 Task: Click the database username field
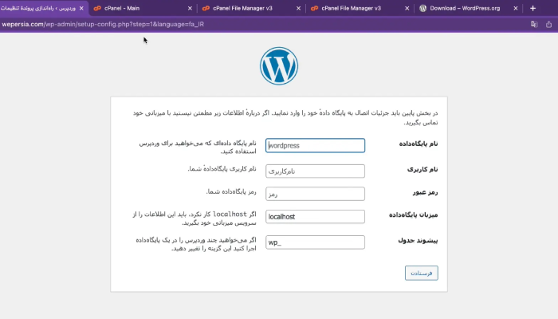tap(315, 171)
